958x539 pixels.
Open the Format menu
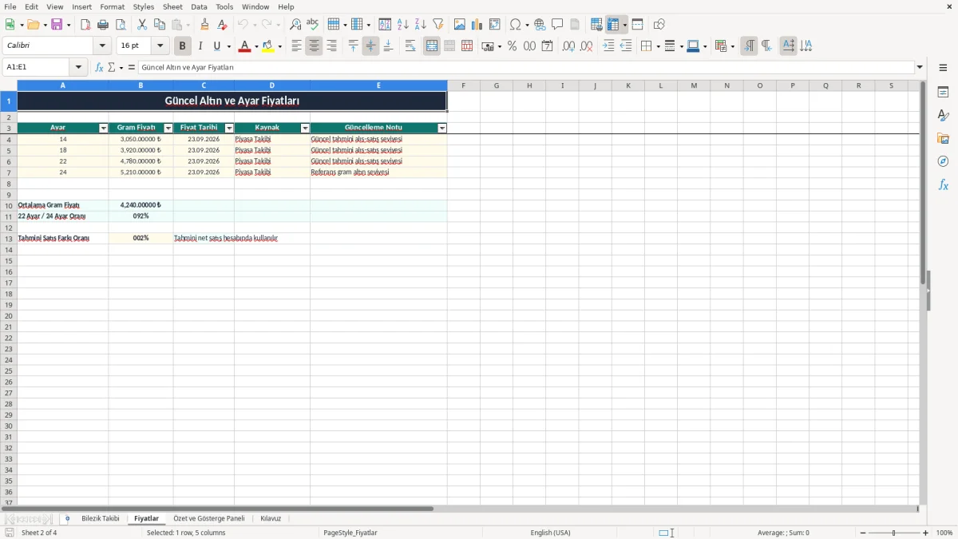coord(113,6)
